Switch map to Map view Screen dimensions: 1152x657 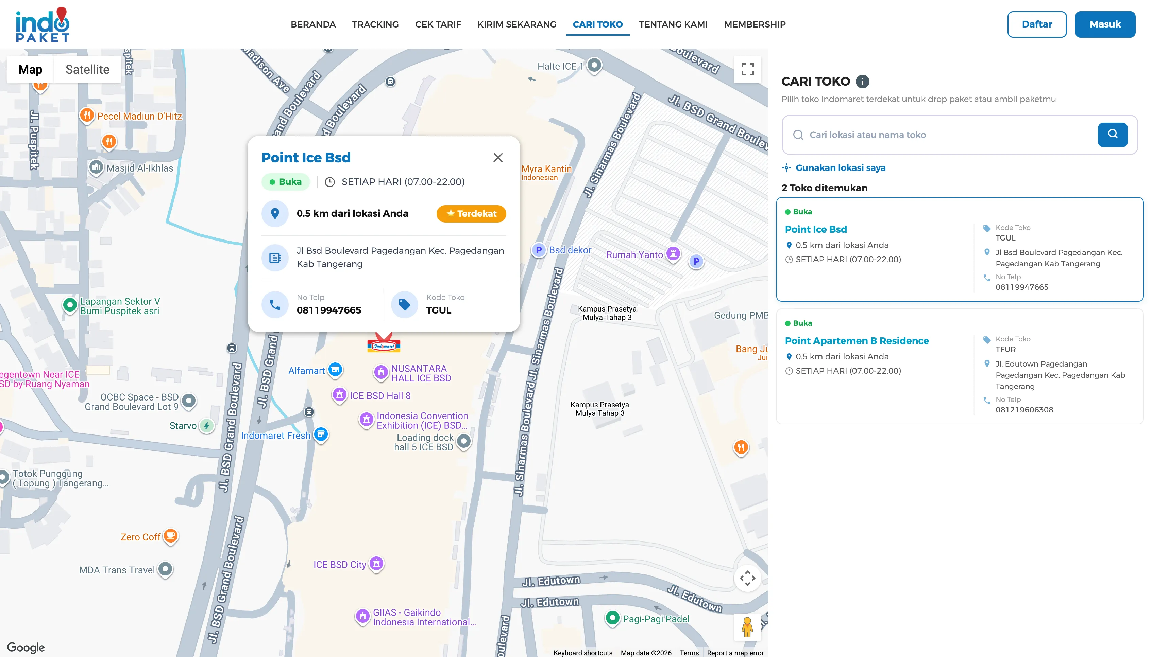(x=30, y=70)
